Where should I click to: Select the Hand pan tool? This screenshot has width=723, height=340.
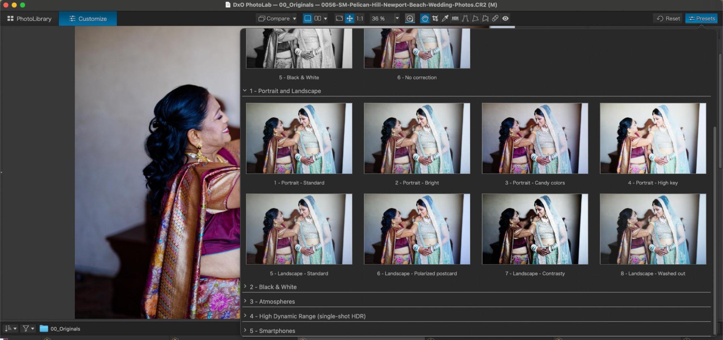coord(425,18)
